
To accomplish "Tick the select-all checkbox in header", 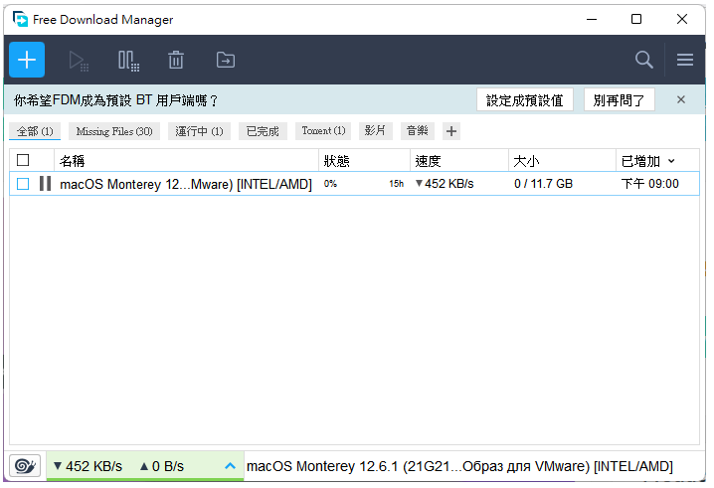I will [23, 160].
